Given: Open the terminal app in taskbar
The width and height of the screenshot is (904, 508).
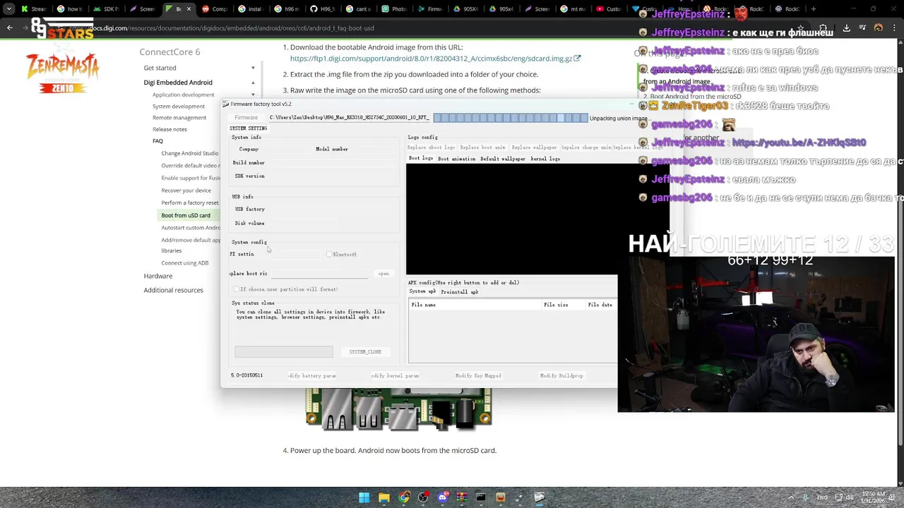Looking at the screenshot, I should [x=481, y=497].
